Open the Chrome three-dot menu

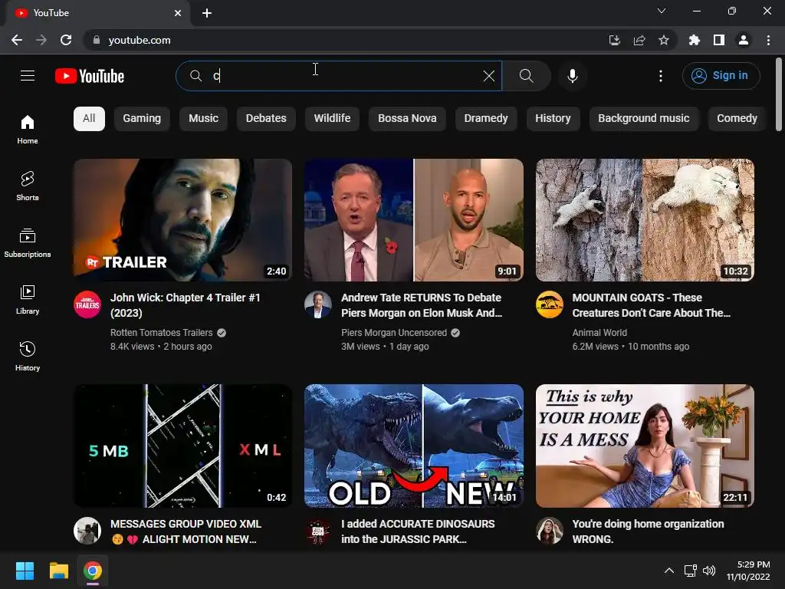768,40
